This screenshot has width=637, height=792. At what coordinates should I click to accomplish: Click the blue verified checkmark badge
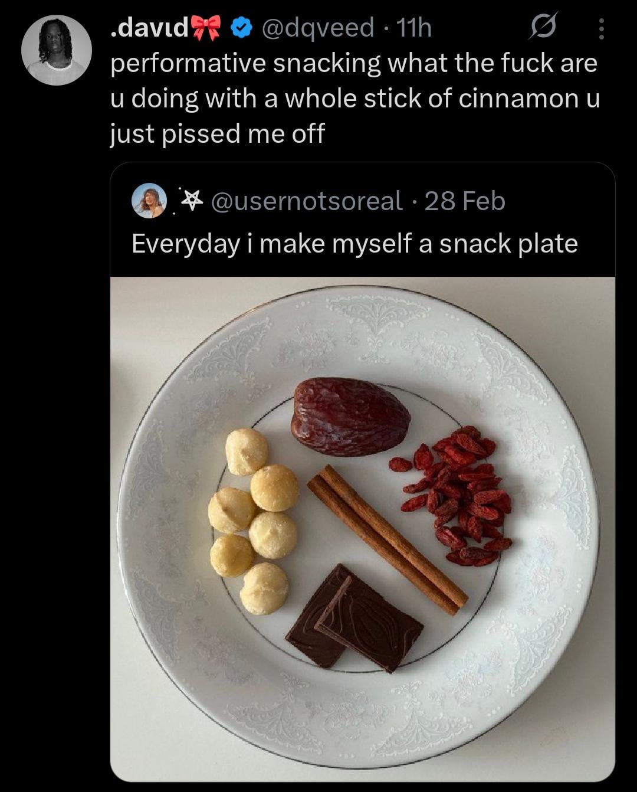pos(241,28)
